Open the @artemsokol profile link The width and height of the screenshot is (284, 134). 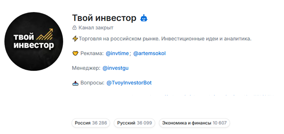[150, 53]
